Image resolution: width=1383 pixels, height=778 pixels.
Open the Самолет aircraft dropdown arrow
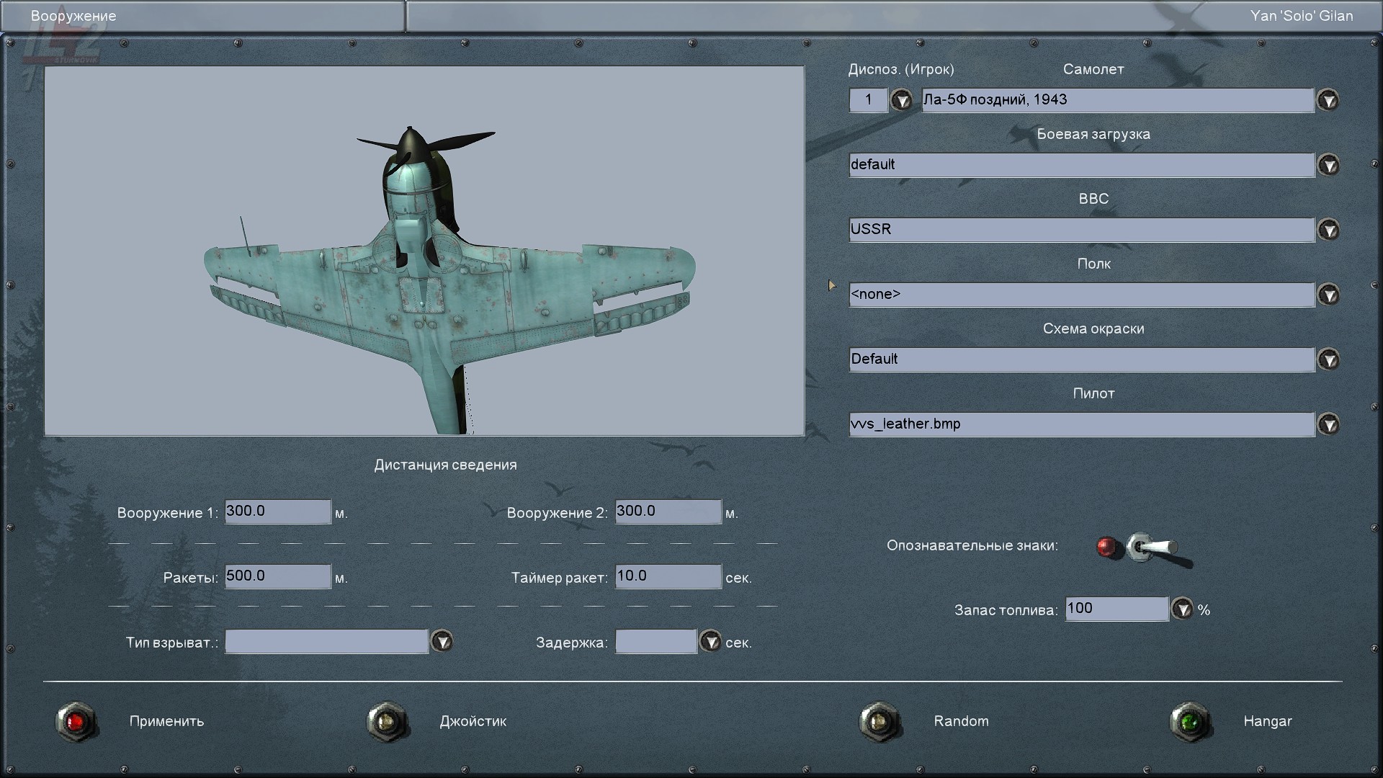coord(1328,100)
